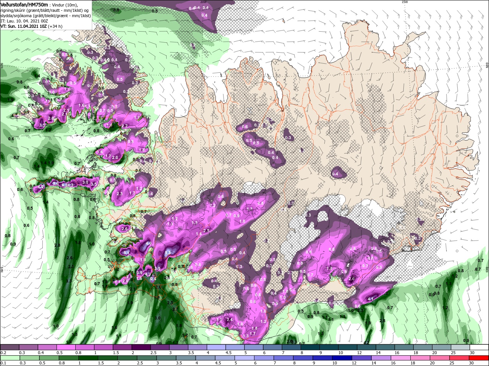Click the upper-row 10 mm dark teal swatch

point(348,347)
